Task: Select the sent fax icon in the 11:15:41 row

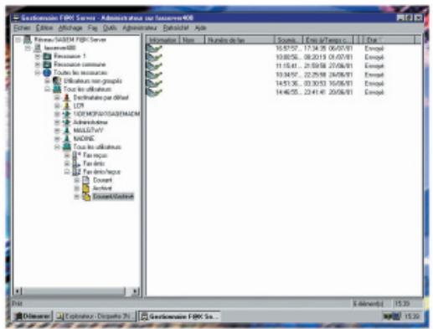Action: tap(154, 66)
